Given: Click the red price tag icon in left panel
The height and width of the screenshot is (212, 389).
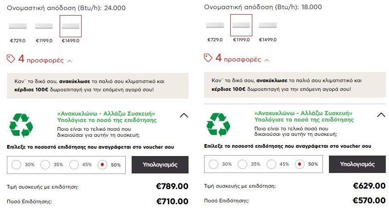Looking at the screenshot, I should point(11,59).
